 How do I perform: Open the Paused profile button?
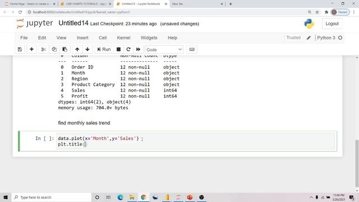click(340, 12)
